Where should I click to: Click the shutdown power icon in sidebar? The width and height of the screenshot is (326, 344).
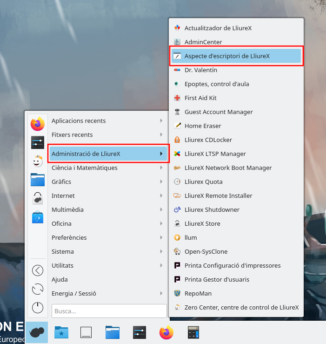point(37,308)
